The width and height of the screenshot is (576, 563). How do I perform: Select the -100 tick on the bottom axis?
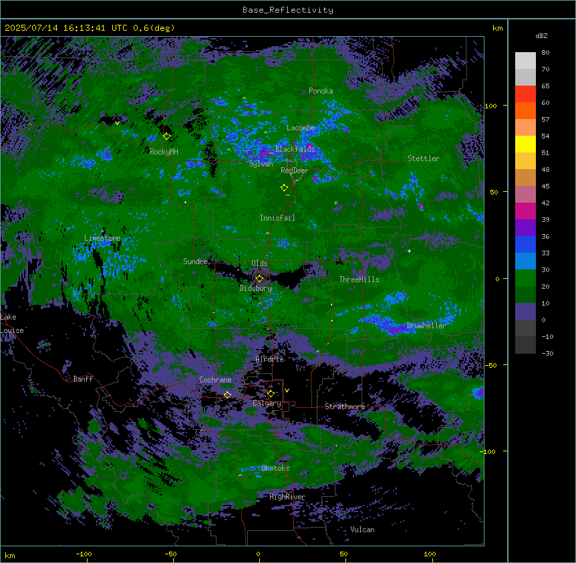point(84,554)
